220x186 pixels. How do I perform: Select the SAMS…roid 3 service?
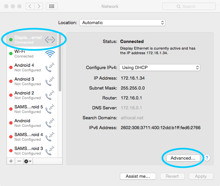click(32, 151)
